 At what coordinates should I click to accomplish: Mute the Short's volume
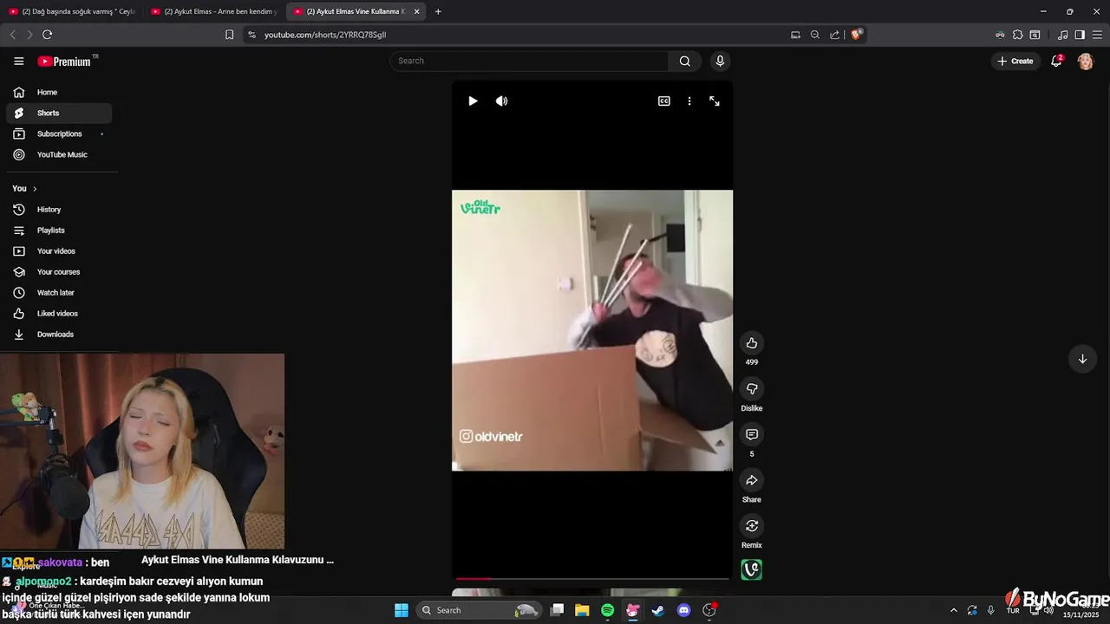point(501,101)
